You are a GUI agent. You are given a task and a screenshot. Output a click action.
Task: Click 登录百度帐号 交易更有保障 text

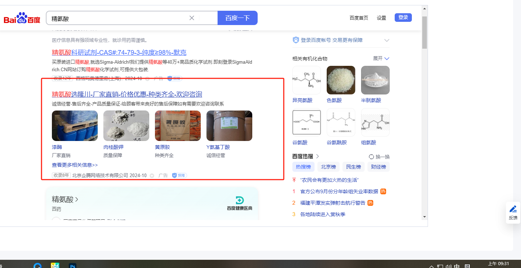tap(332, 40)
